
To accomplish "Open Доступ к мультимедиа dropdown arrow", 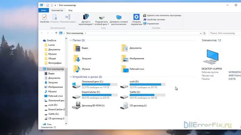I will click(x=93, y=24).
